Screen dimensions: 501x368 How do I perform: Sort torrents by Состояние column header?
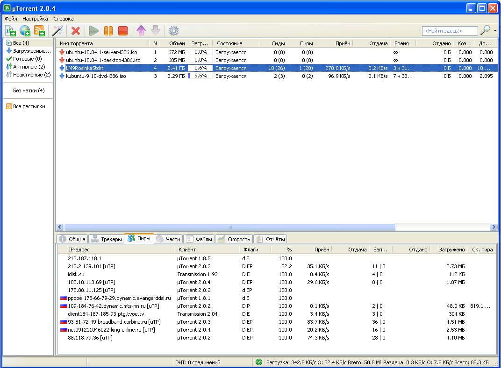coord(229,43)
